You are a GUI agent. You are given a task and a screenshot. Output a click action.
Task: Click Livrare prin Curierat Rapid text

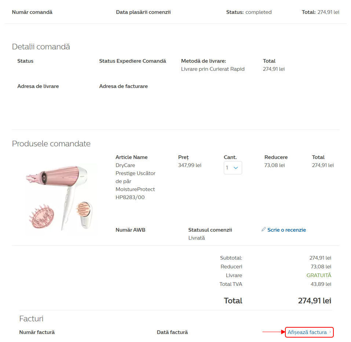(213, 69)
